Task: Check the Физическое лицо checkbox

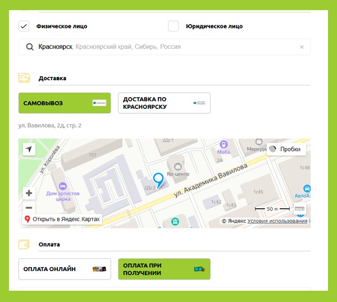Action: click(x=24, y=26)
